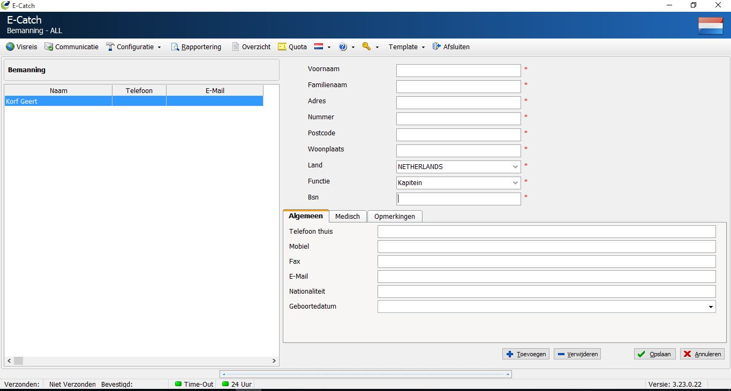Click the Toevoegen button
Image resolution: width=731 pixels, height=391 pixels.
point(526,354)
